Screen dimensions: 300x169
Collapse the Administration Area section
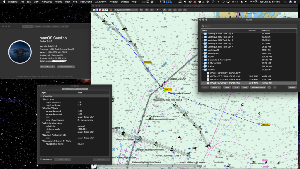tap(42, 123)
